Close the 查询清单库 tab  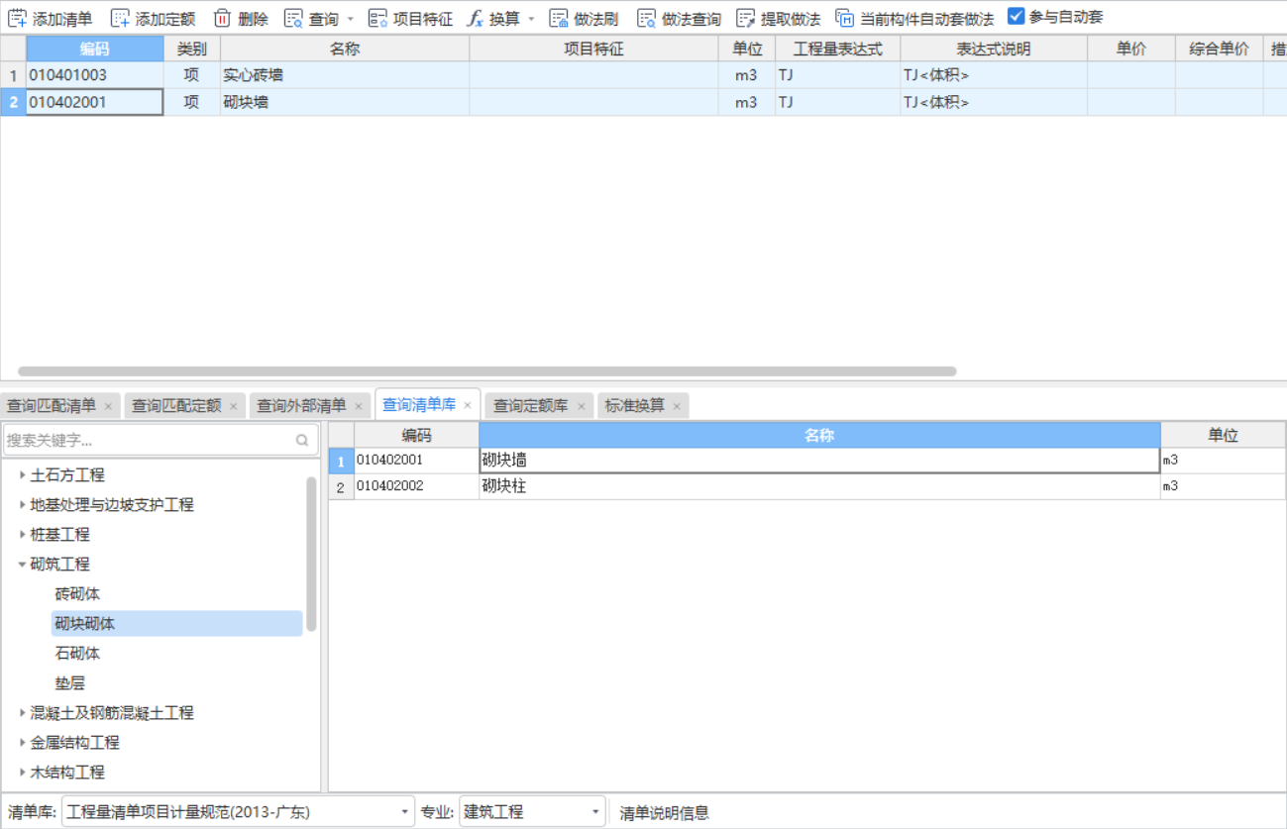[x=468, y=405]
